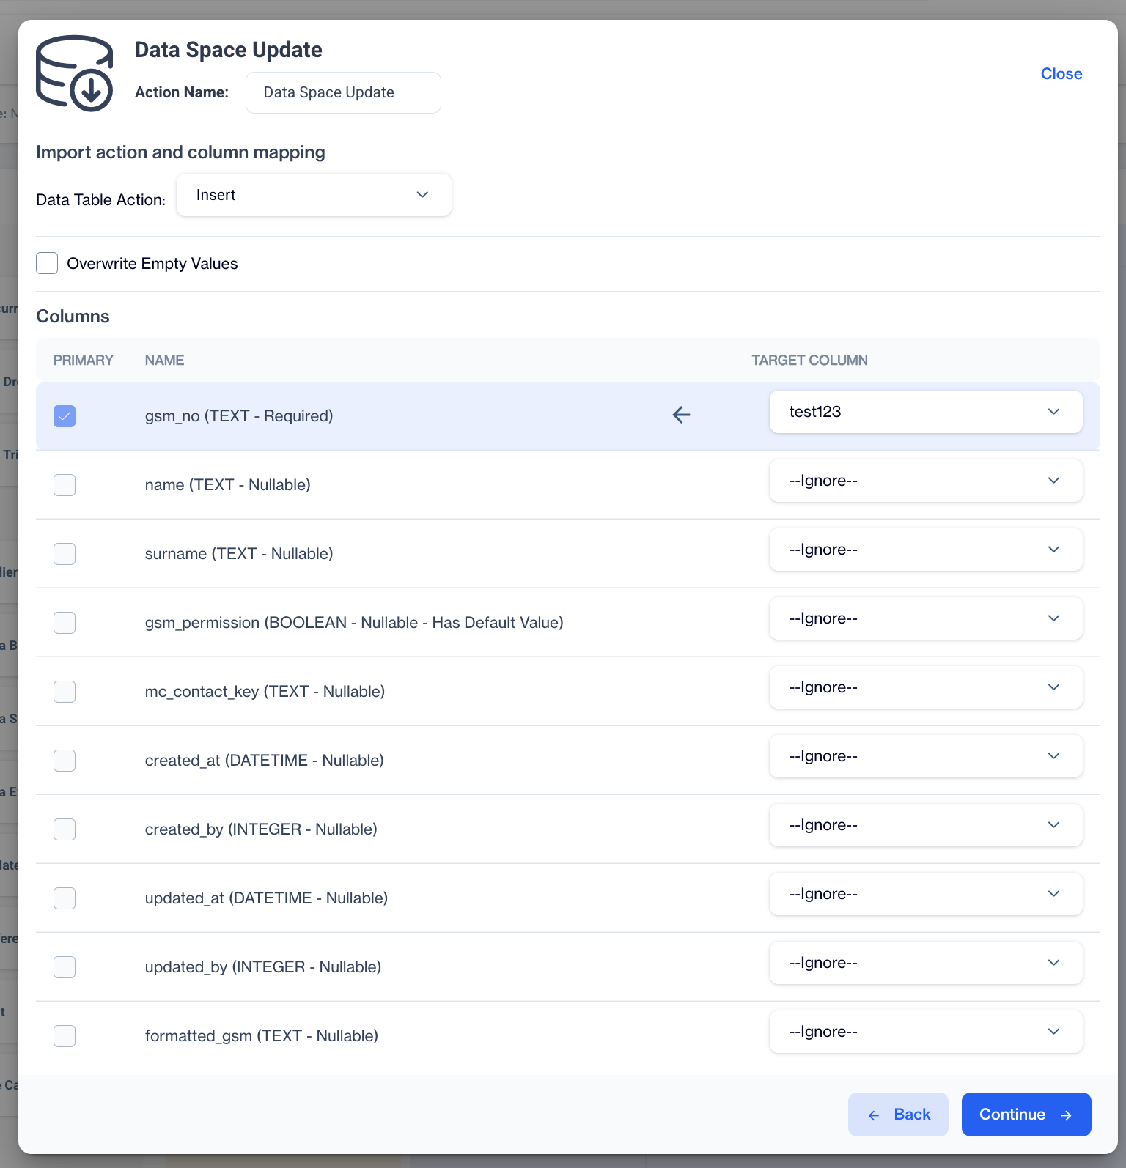Screen dimensions: 1126x1168
Task: Mark formatted_gsm as primary
Action: pyautogui.click(x=65, y=1036)
